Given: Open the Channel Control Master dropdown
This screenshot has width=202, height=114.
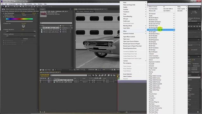Looking at the screenshot, I should (x=28, y=15).
